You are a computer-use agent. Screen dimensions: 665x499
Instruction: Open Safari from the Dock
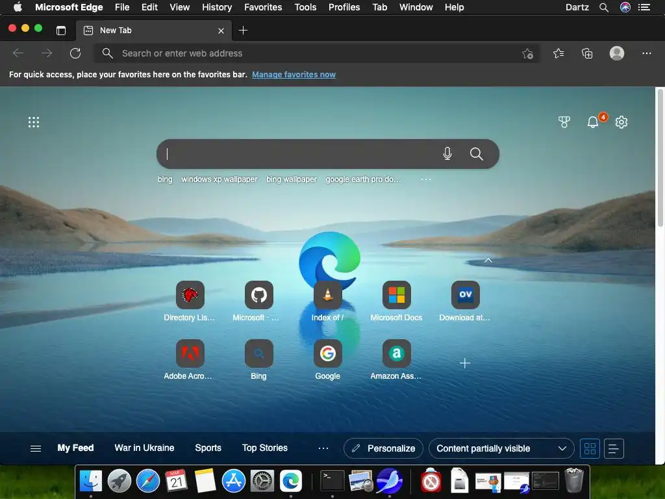point(148,481)
